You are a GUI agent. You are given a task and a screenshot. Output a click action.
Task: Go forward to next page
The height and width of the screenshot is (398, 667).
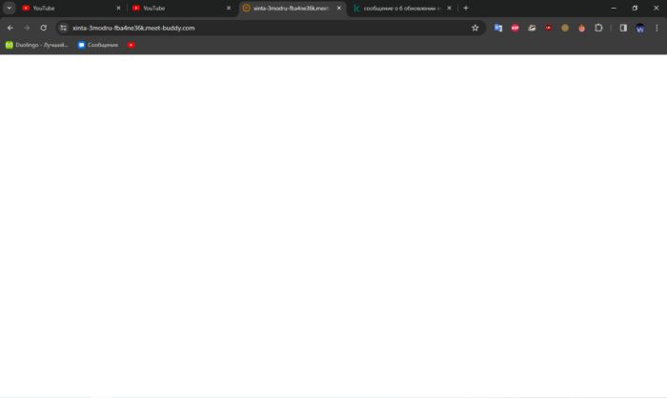pyautogui.click(x=27, y=28)
